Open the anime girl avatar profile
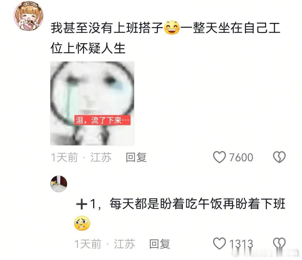The width and height of the screenshot is (302, 260). [x=28, y=16]
